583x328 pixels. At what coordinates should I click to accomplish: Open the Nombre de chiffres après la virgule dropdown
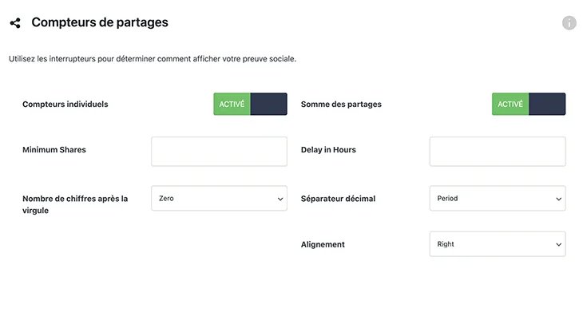click(219, 199)
